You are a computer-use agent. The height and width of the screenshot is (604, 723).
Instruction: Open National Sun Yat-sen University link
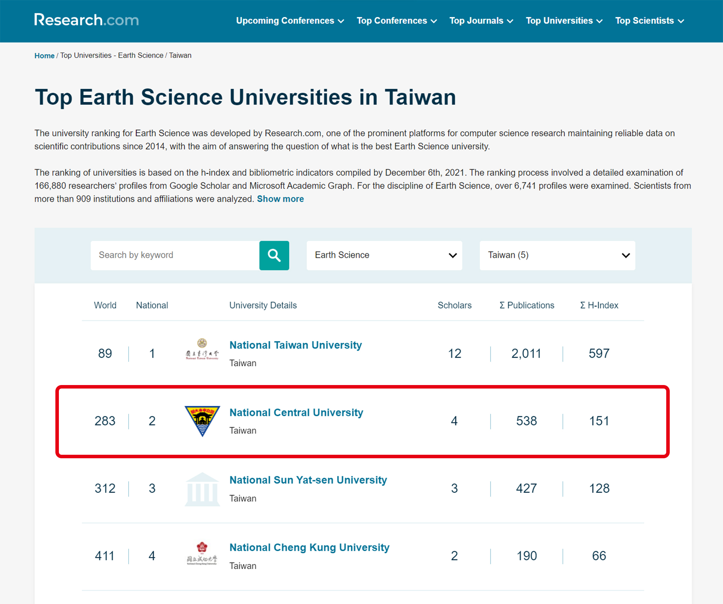coord(308,480)
